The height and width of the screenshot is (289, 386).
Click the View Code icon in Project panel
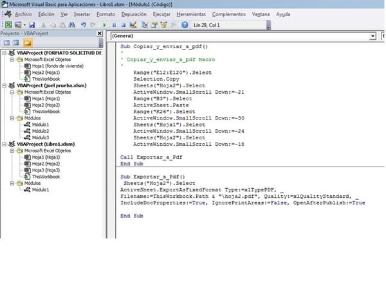(6, 42)
